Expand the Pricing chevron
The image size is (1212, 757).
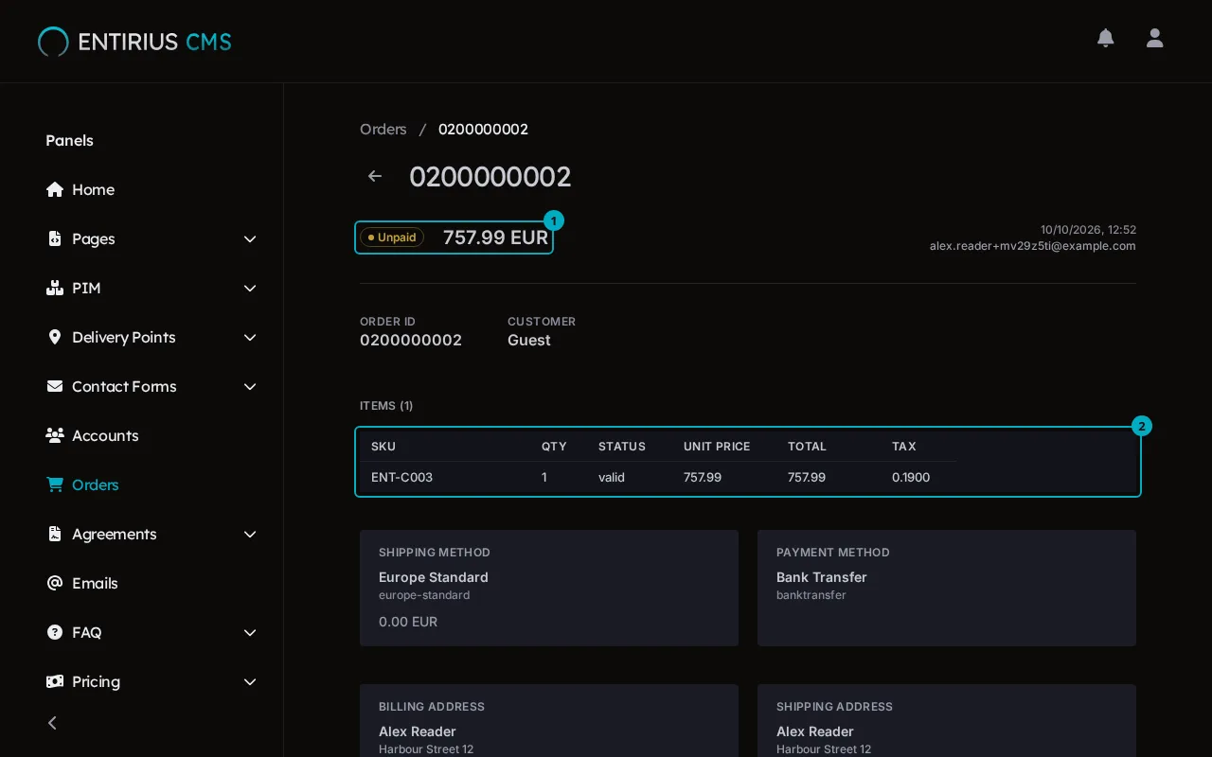click(250, 681)
